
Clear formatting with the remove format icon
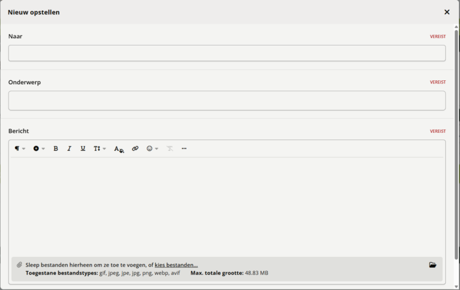coord(170,149)
